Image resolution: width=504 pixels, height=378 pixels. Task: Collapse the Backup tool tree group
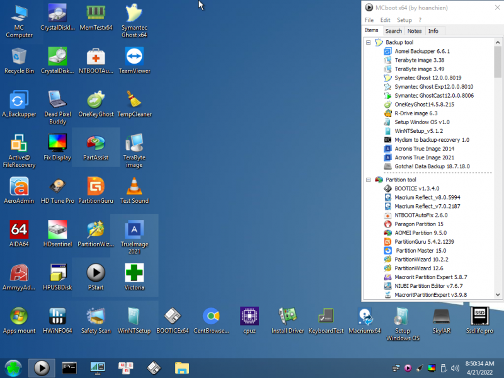click(369, 42)
